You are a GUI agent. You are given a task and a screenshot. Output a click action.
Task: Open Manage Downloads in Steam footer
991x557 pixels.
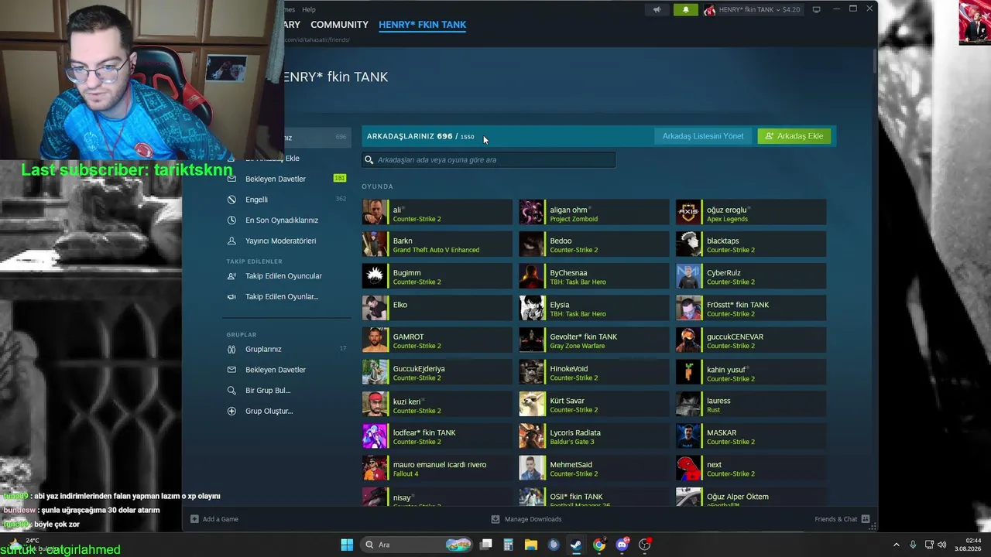pyautogui.click(x=526, y=519)
